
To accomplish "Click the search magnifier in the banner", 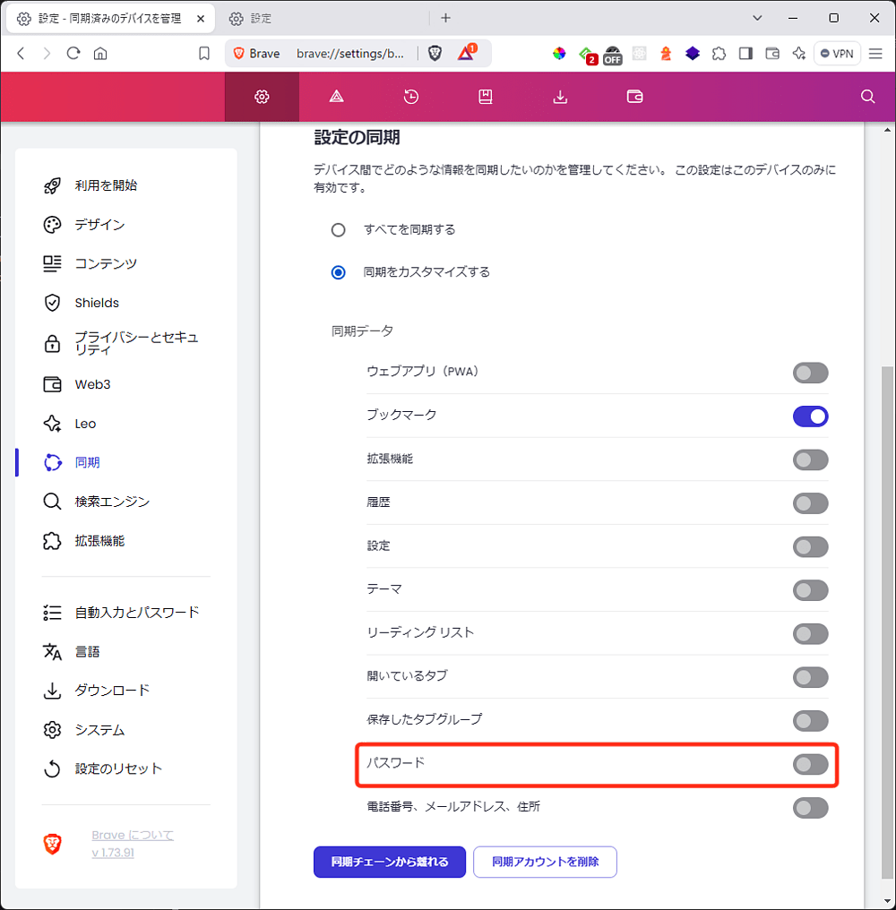I will coord(866,96).
